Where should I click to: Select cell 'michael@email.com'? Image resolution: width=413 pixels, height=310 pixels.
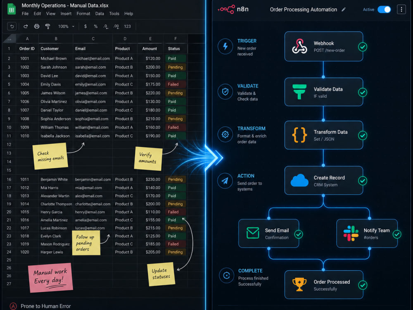click(93, 59)
